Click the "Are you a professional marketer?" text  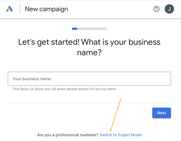[x=68, y=135]
